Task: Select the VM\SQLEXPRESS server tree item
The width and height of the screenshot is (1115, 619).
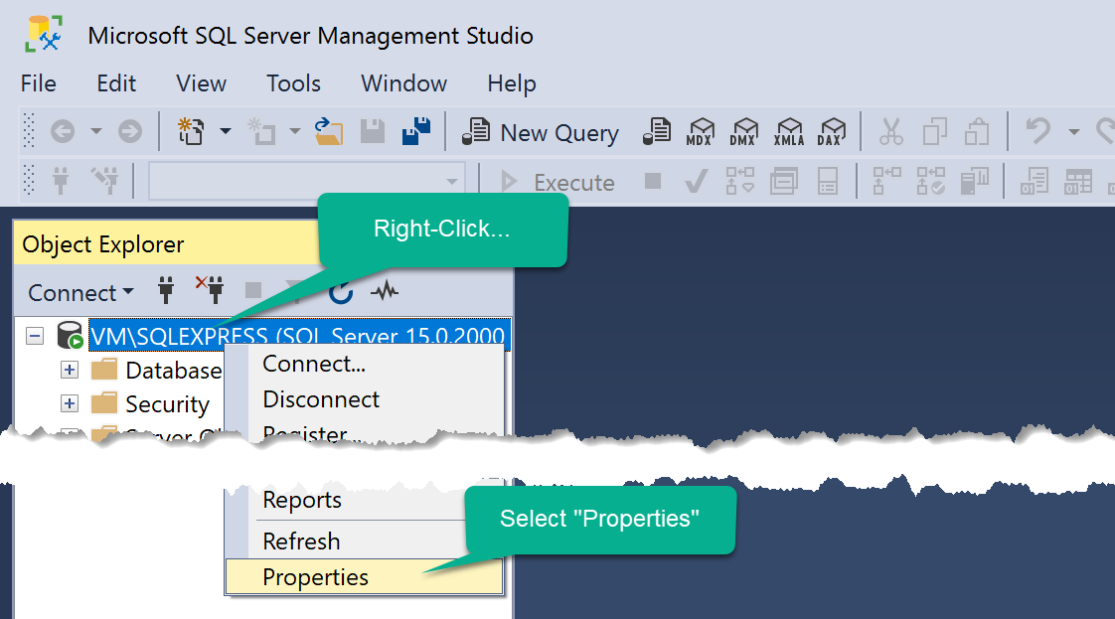Action: 299,336
